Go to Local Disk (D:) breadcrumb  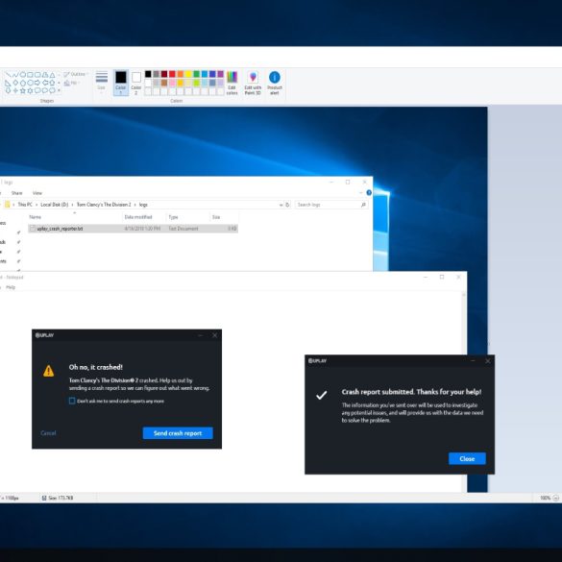click(x=55, y=205)
